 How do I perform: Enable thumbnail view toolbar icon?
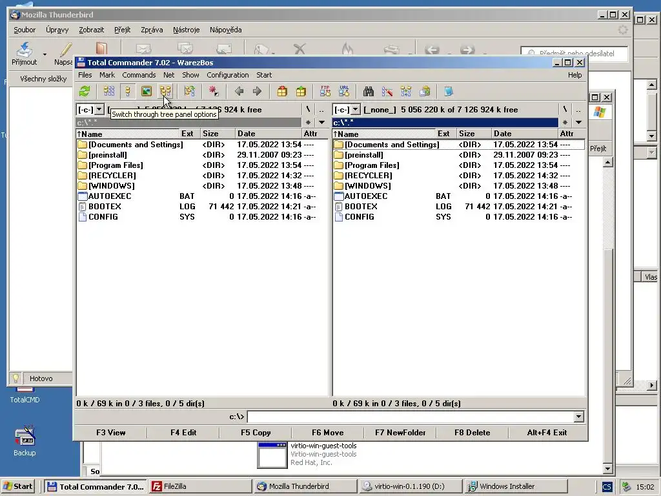tap(147, 91)
